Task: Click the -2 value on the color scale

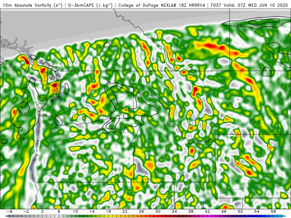Action: [26, 211]
